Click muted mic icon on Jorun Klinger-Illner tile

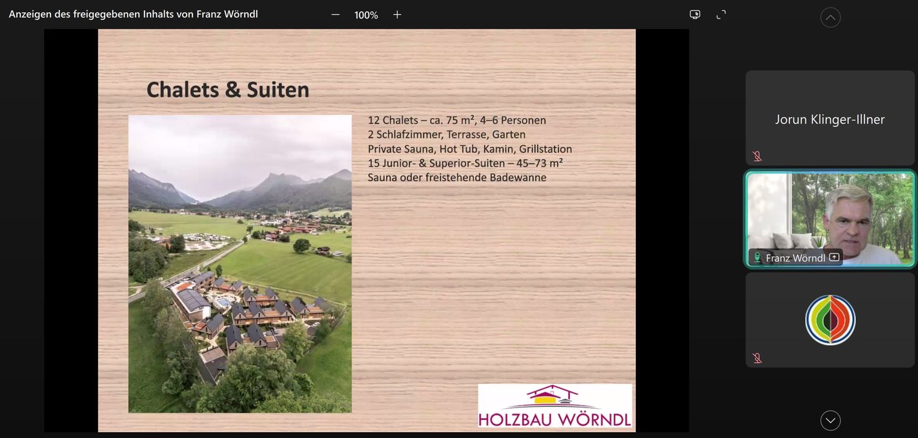click(757, 156)
